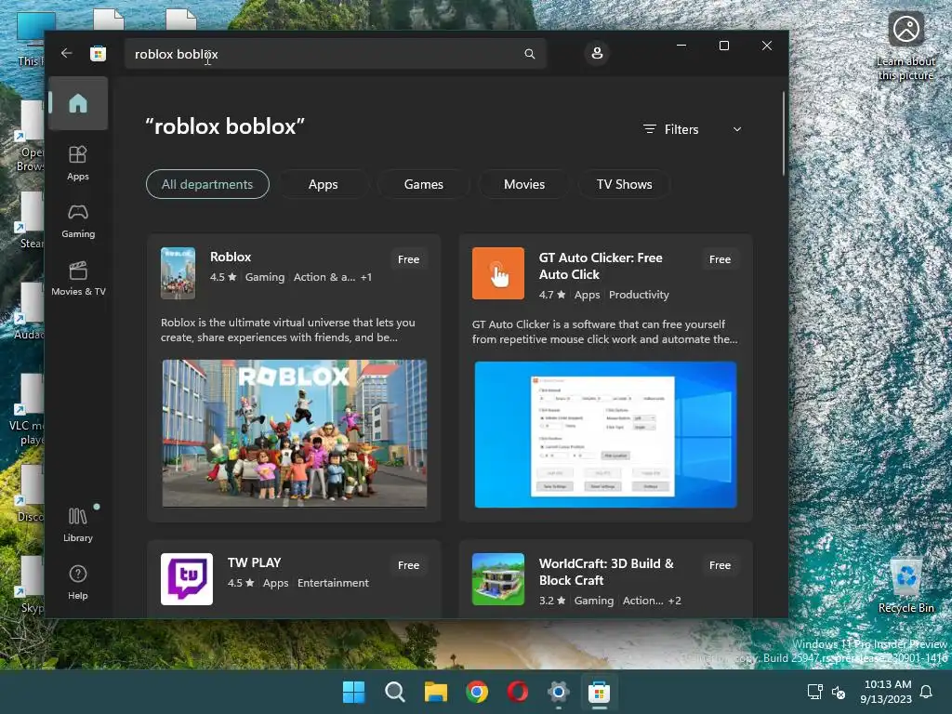Click the Free button on the Roblox card
The width and height of the screenshot is (952, 714).
tap(409, 259)
